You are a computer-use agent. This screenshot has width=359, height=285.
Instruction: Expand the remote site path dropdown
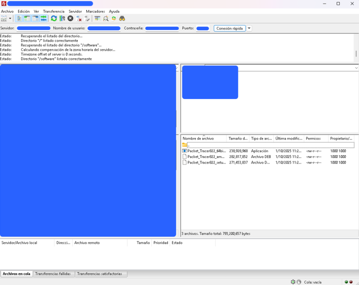[x=356, y=68]
